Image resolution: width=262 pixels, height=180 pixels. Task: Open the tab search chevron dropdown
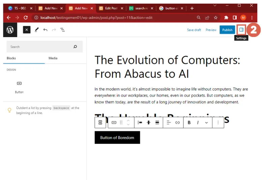coord(215,5)
